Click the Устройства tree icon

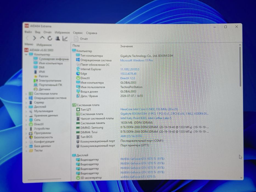click(31, 129)
